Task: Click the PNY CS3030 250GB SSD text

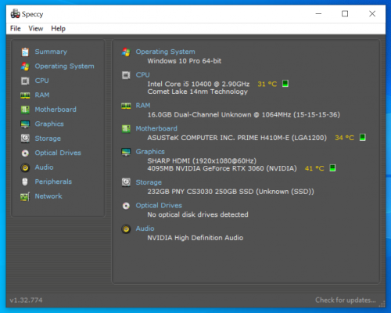Action: click(x=231, y=192)
